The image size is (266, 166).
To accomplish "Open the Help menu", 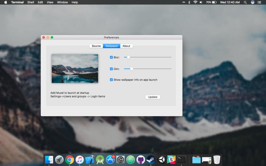I will [x=74, y=2].
